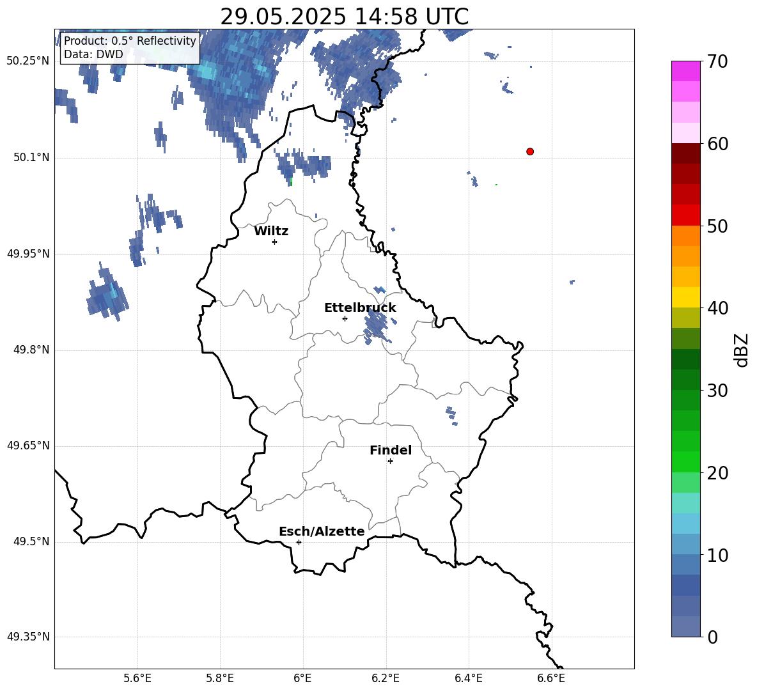Image resolution: width=757 pixels, height=691 pixels.
Task: Click the yellow colorbar band just above 40
Action: point(686,297)
